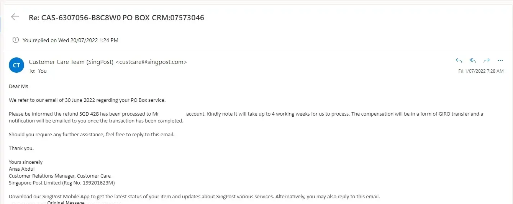Image resolution: width=513 pixels, height=204 pixels.
Task: Click the "SGD 428" refund amount text
Action: click(89, 114)
